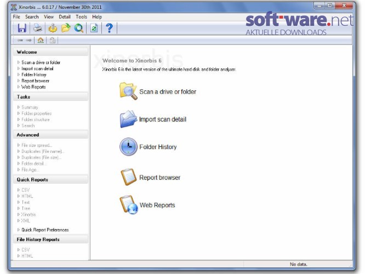Open the Help menu
Viewport: 365px width, 274px height.
pos(97,17)
